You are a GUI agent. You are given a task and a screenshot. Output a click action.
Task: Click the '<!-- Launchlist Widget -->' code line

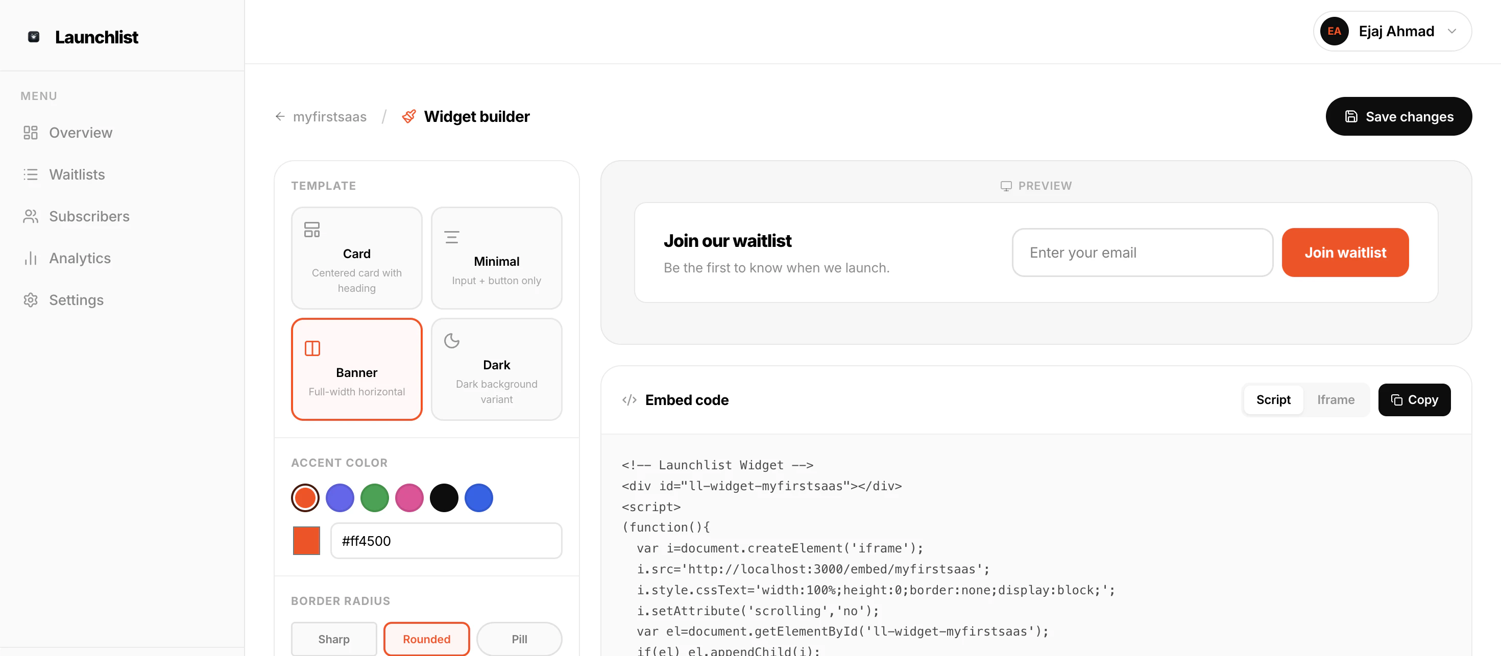pos(718,465)
